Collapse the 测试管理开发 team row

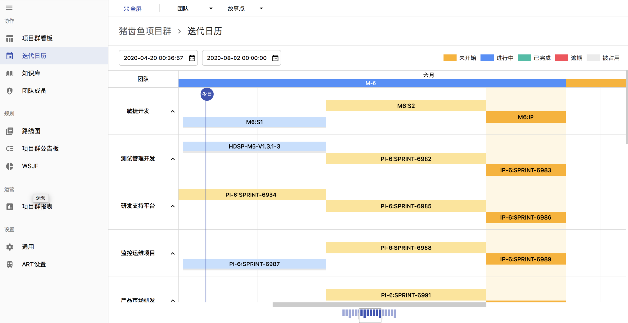tap(173, 159)
